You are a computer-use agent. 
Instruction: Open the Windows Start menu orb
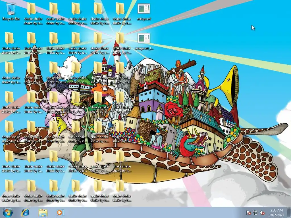(x=8, y=212)
